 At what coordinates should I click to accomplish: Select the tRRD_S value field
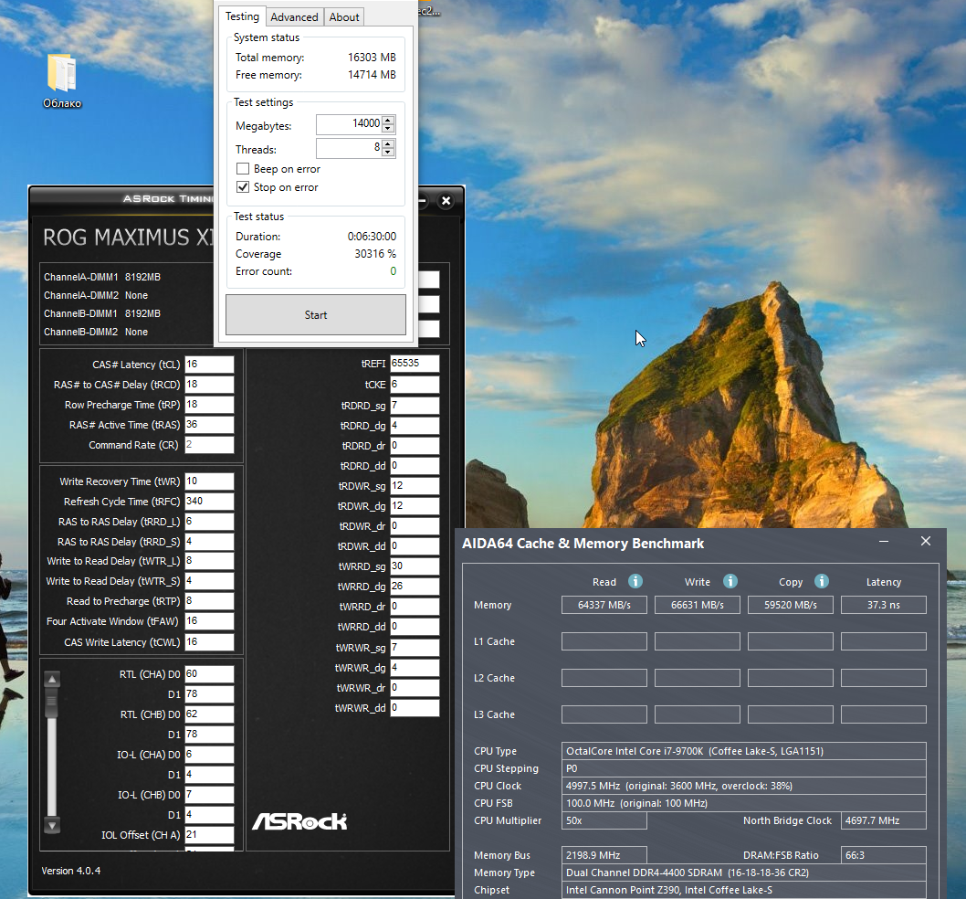[209, 542]
